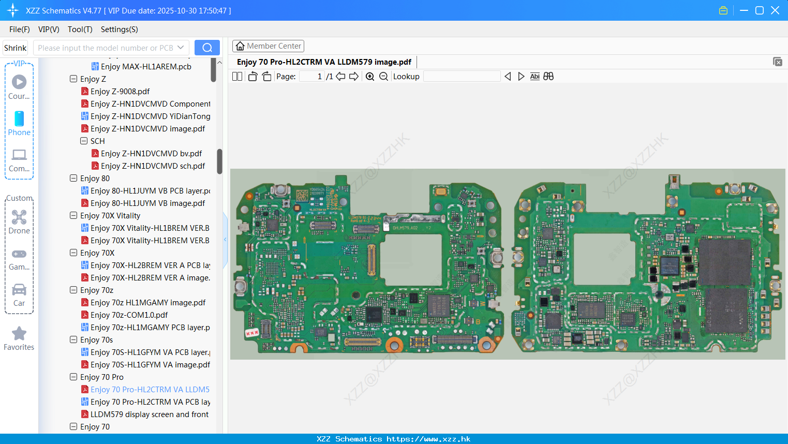788x444 pixels.
Task: Select the Phone category
Action: tap(19, 123)
